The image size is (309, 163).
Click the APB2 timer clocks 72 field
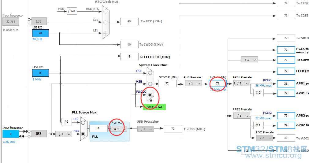pyautogui.click(x=286, y=125)
